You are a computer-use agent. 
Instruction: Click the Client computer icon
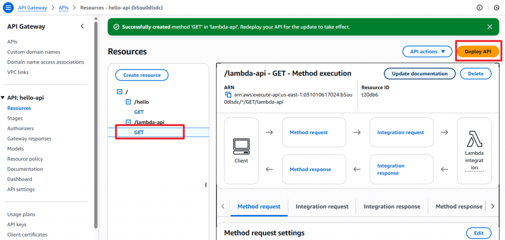click(241, 145)
